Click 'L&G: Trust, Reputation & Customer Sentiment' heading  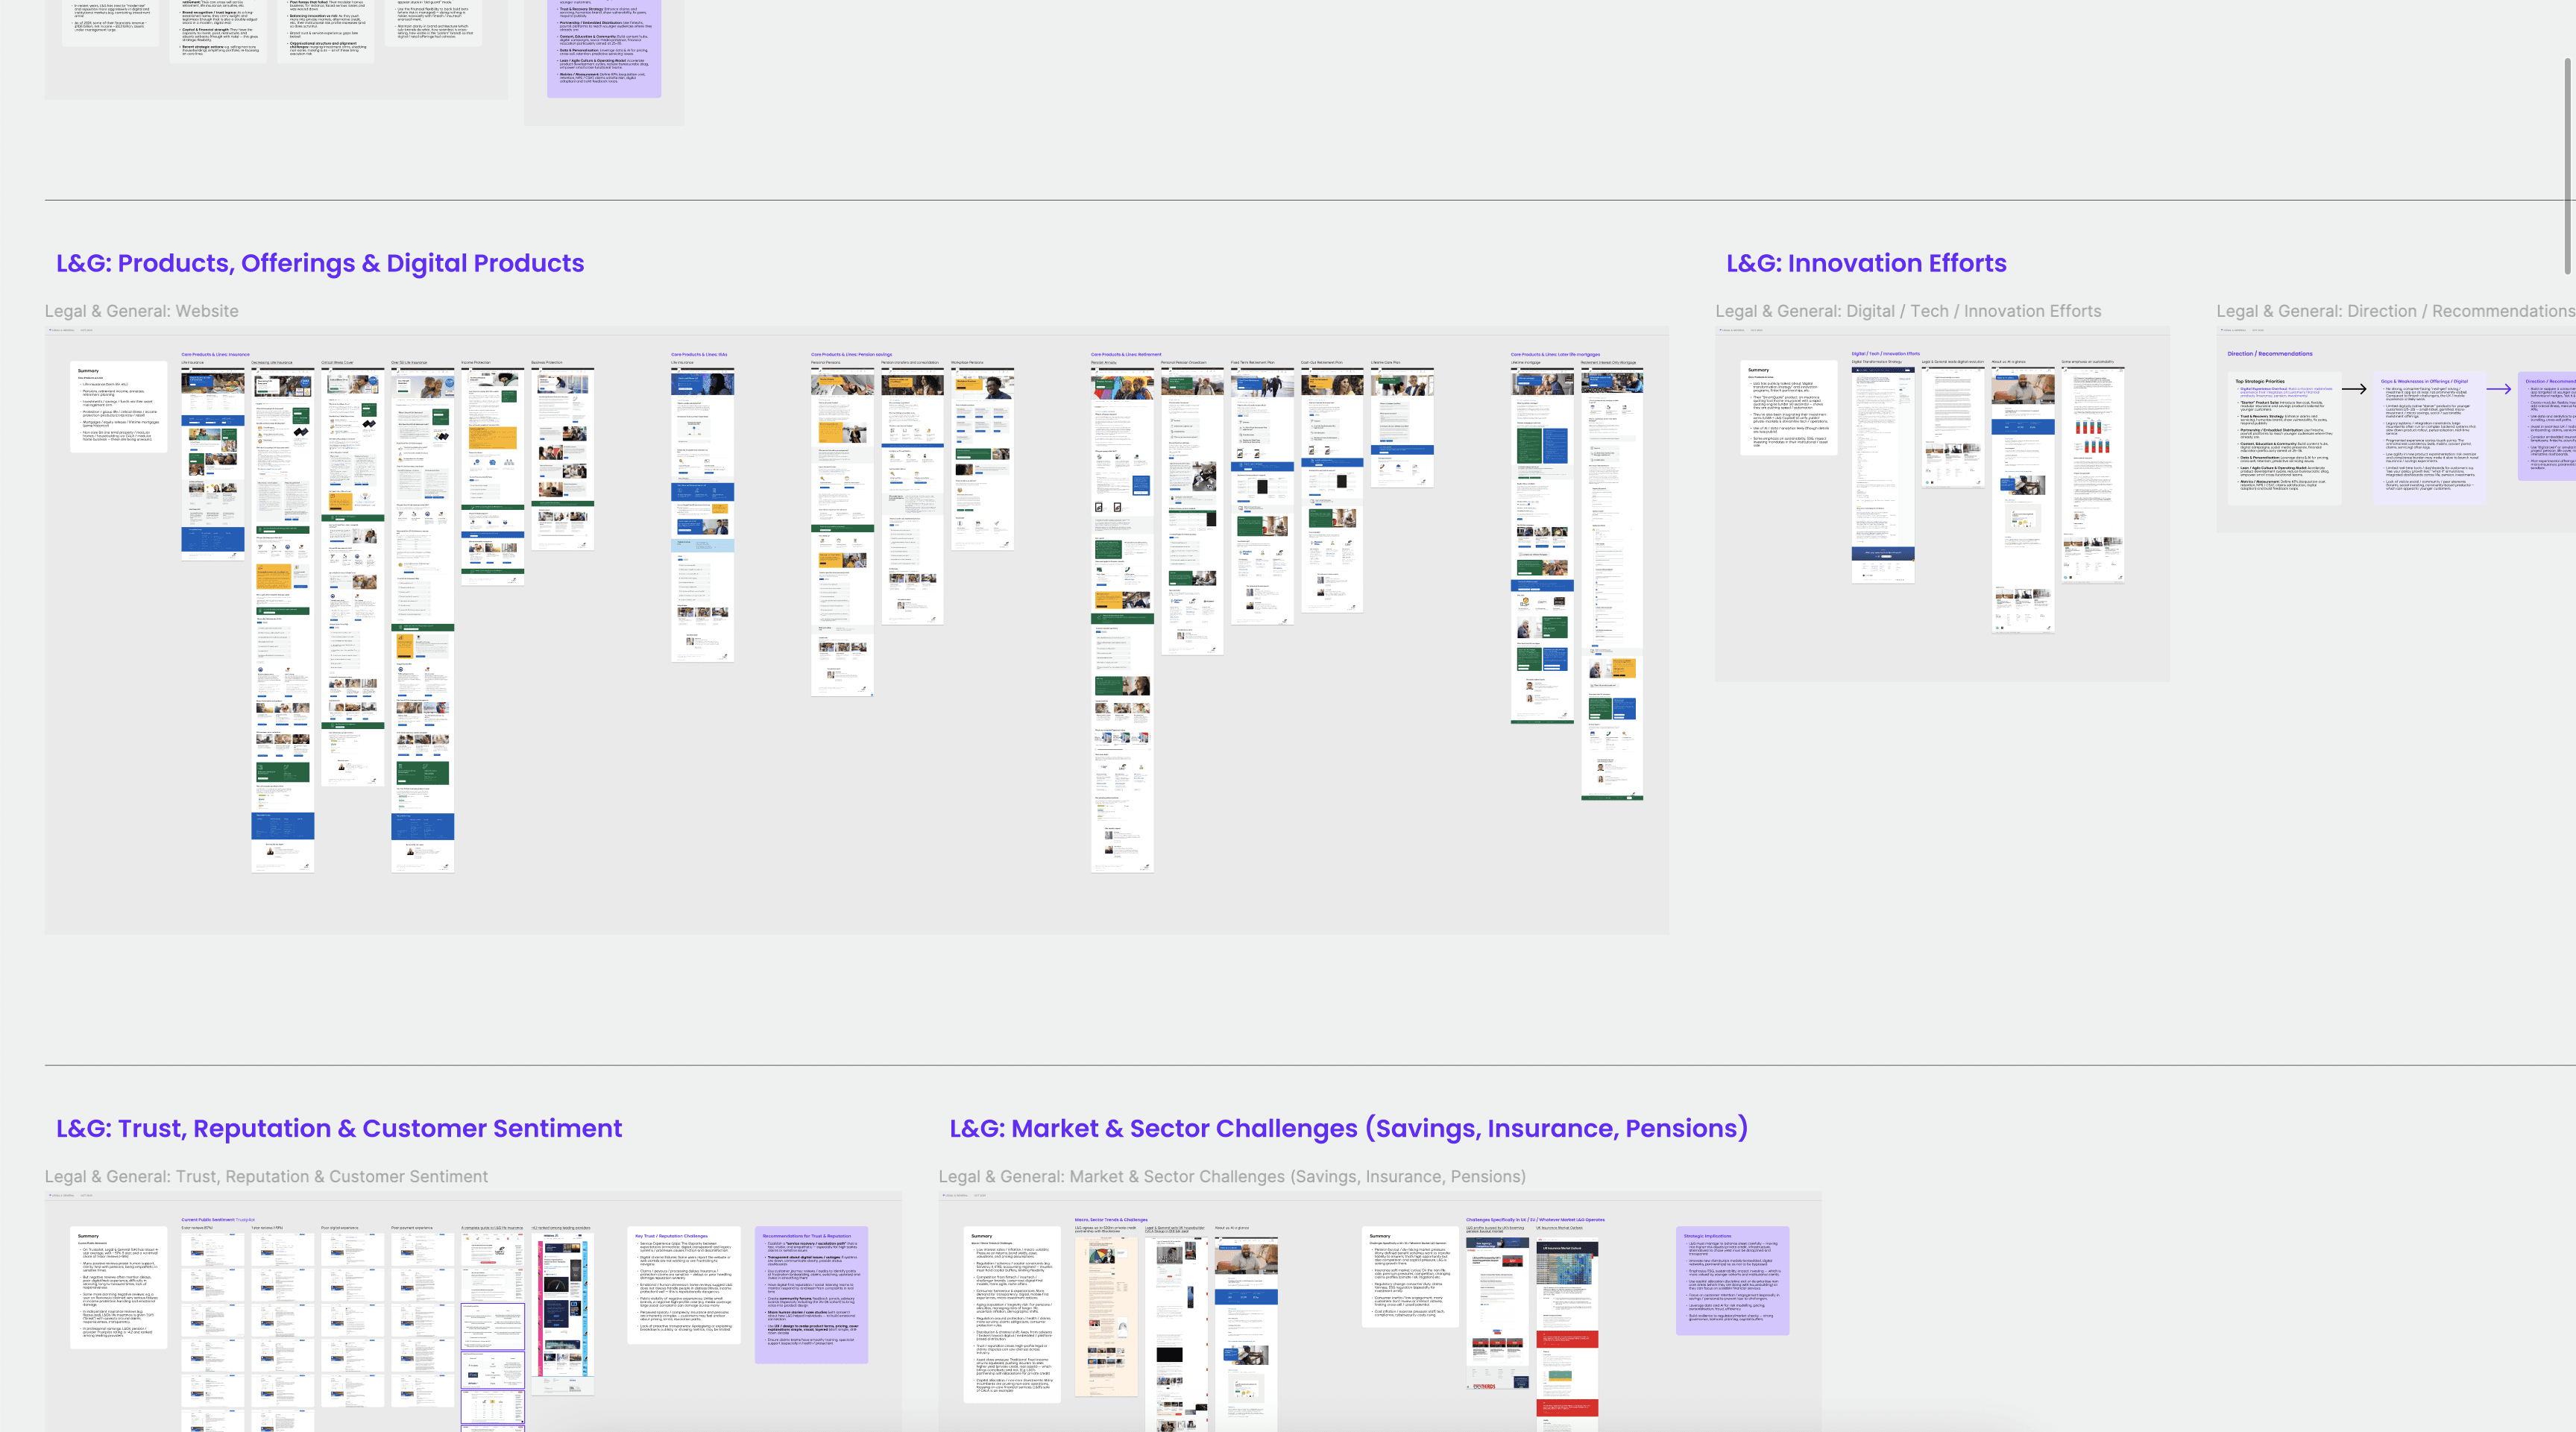click(x=338, y=1128)
